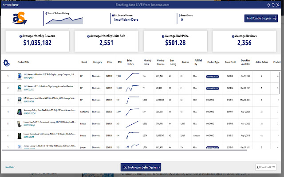Click Go To Amazon Seller System button
Image resolution: width=284 pixels, height=177 pixels.
141,167
